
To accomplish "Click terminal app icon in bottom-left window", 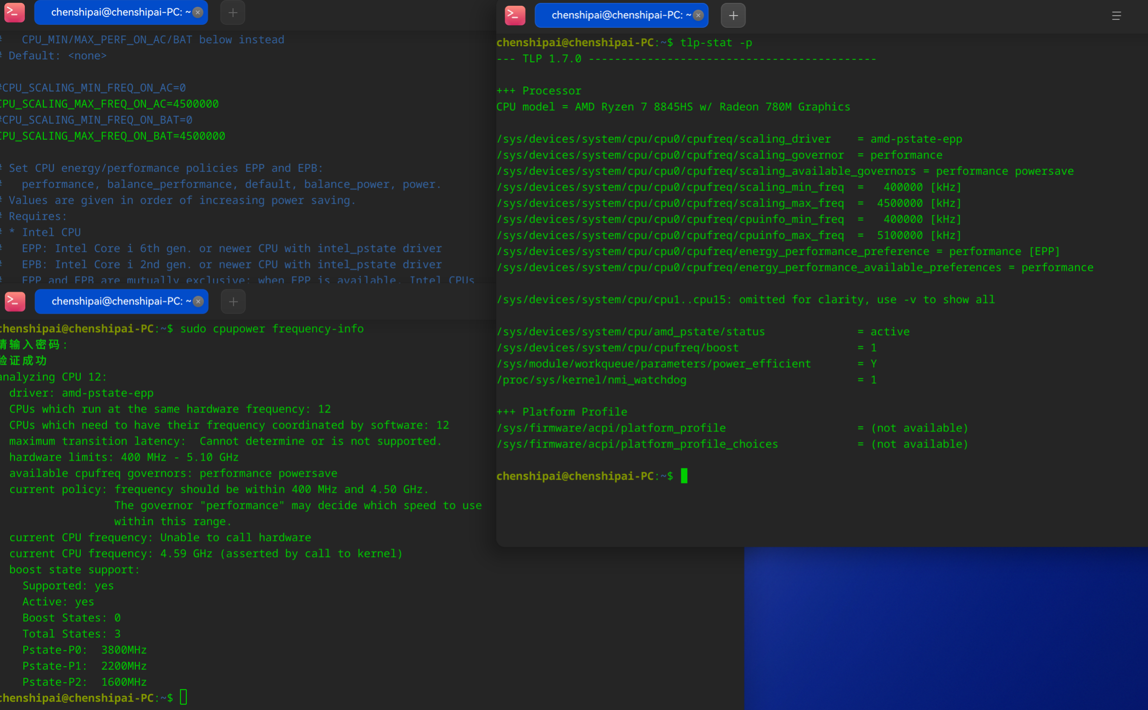I will 15,301.
